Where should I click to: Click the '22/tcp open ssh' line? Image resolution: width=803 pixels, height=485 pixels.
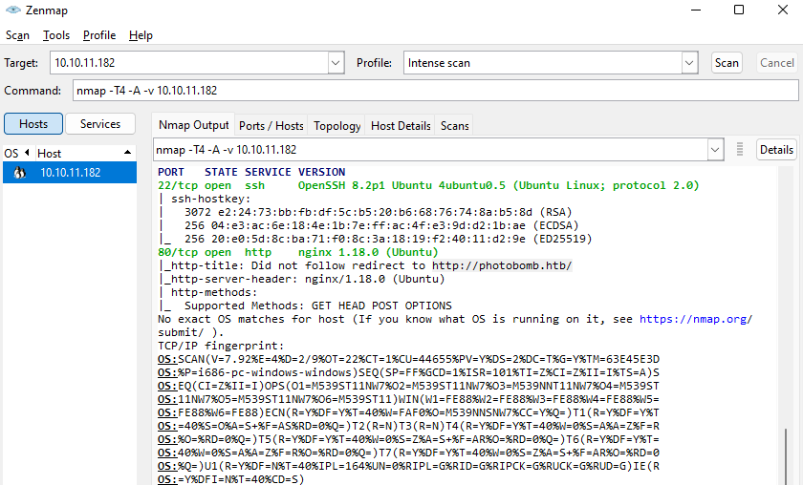[428, 185]
